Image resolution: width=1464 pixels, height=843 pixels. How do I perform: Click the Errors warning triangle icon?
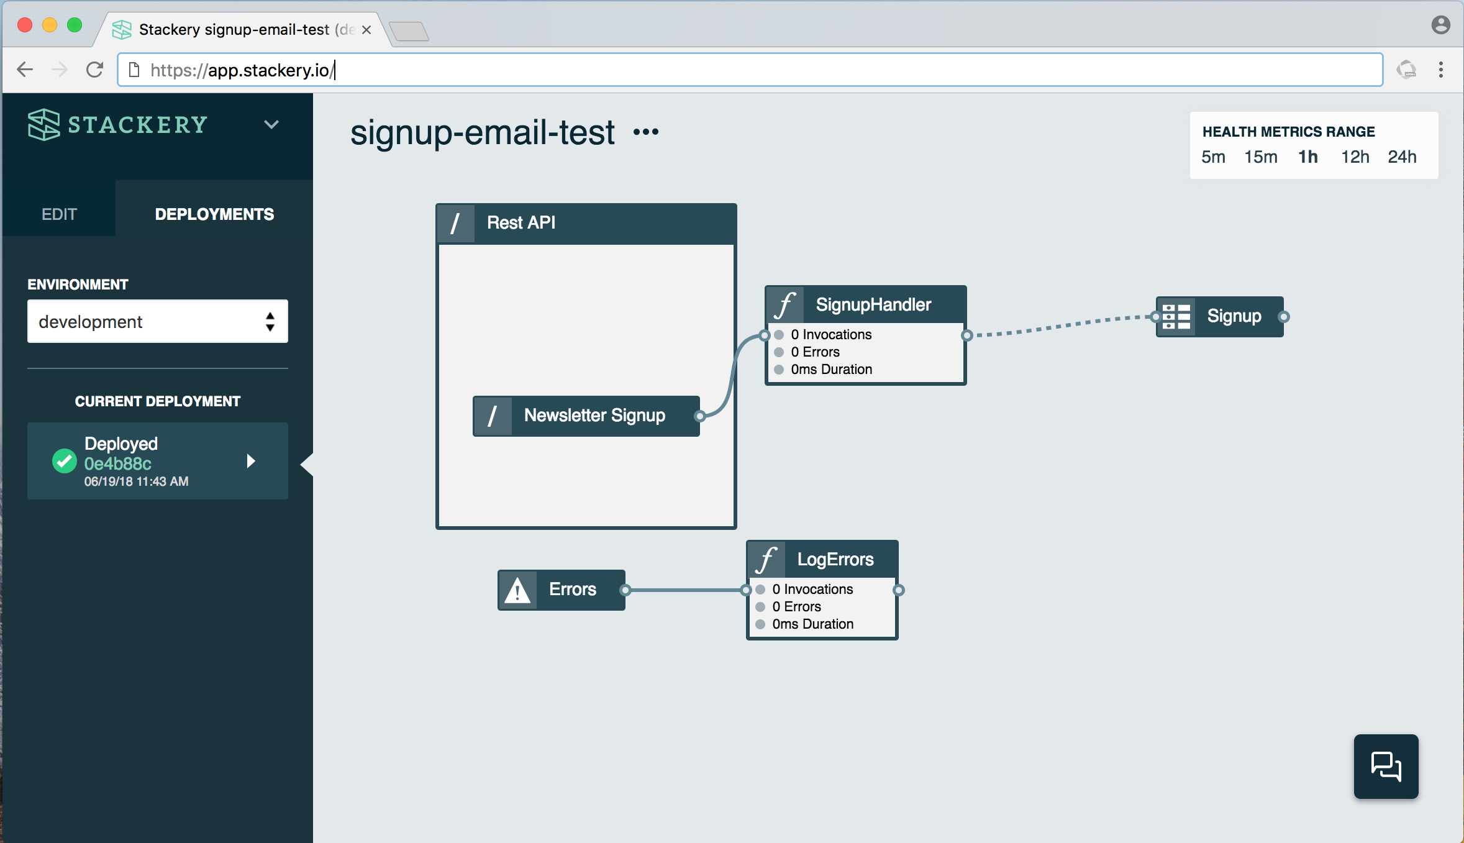(517, 590)
